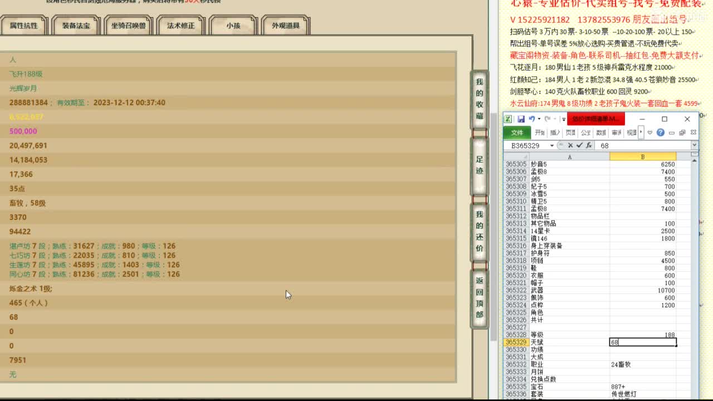The image size is (713, 401).
Task: Click the Excel document title 估价详细清单
Action: pyautogui.click(x=596, y=119)
